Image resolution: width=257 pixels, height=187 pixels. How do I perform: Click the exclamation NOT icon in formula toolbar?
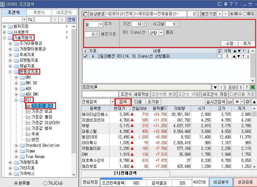[x=221, y=87]
